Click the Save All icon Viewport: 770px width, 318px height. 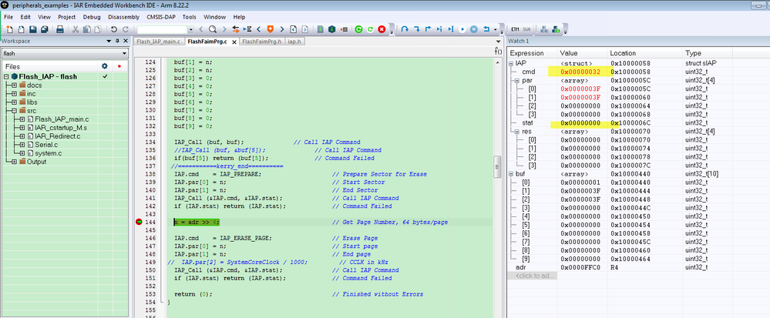coord(44,29)
